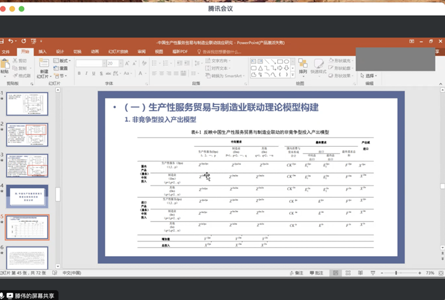Toggle underline text formatting
This screenshot has height=300, width=445.
(x=93, y=74)
